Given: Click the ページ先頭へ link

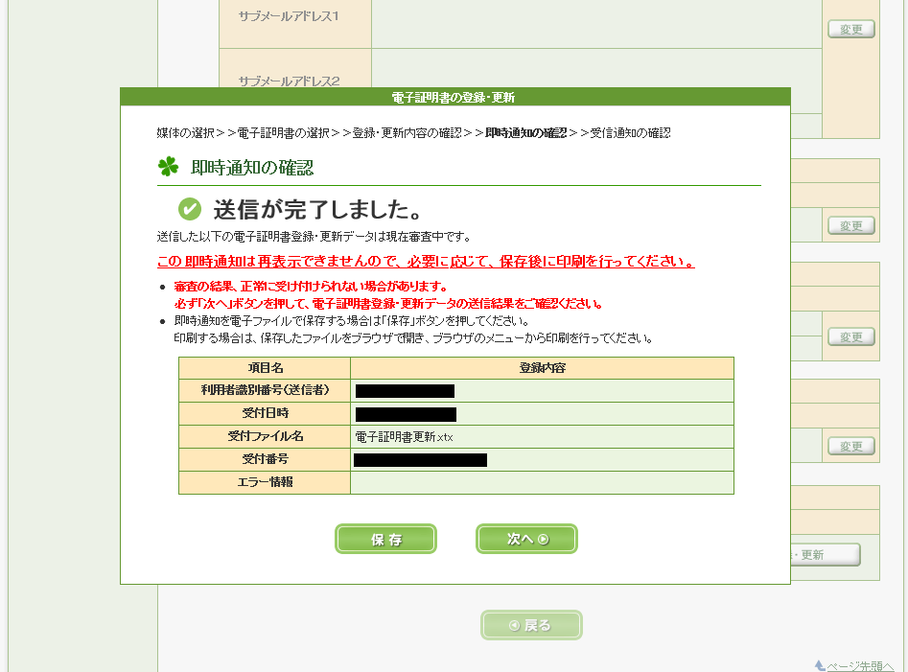Looking at the screenshot, I should tap(860, 667).
